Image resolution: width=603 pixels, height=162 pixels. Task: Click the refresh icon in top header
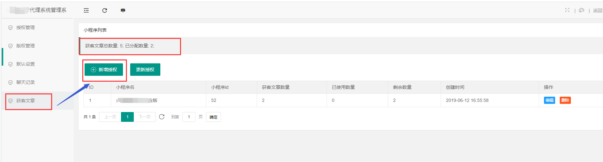coord(105,10)
